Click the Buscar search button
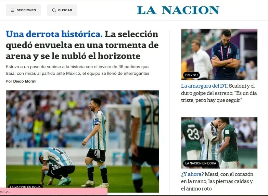 [62, 10]
